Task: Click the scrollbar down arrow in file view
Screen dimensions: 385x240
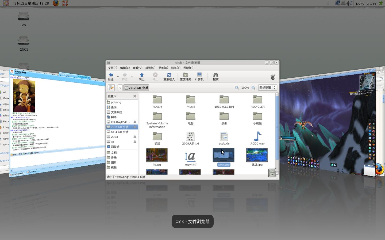Action: pos(277,173)
